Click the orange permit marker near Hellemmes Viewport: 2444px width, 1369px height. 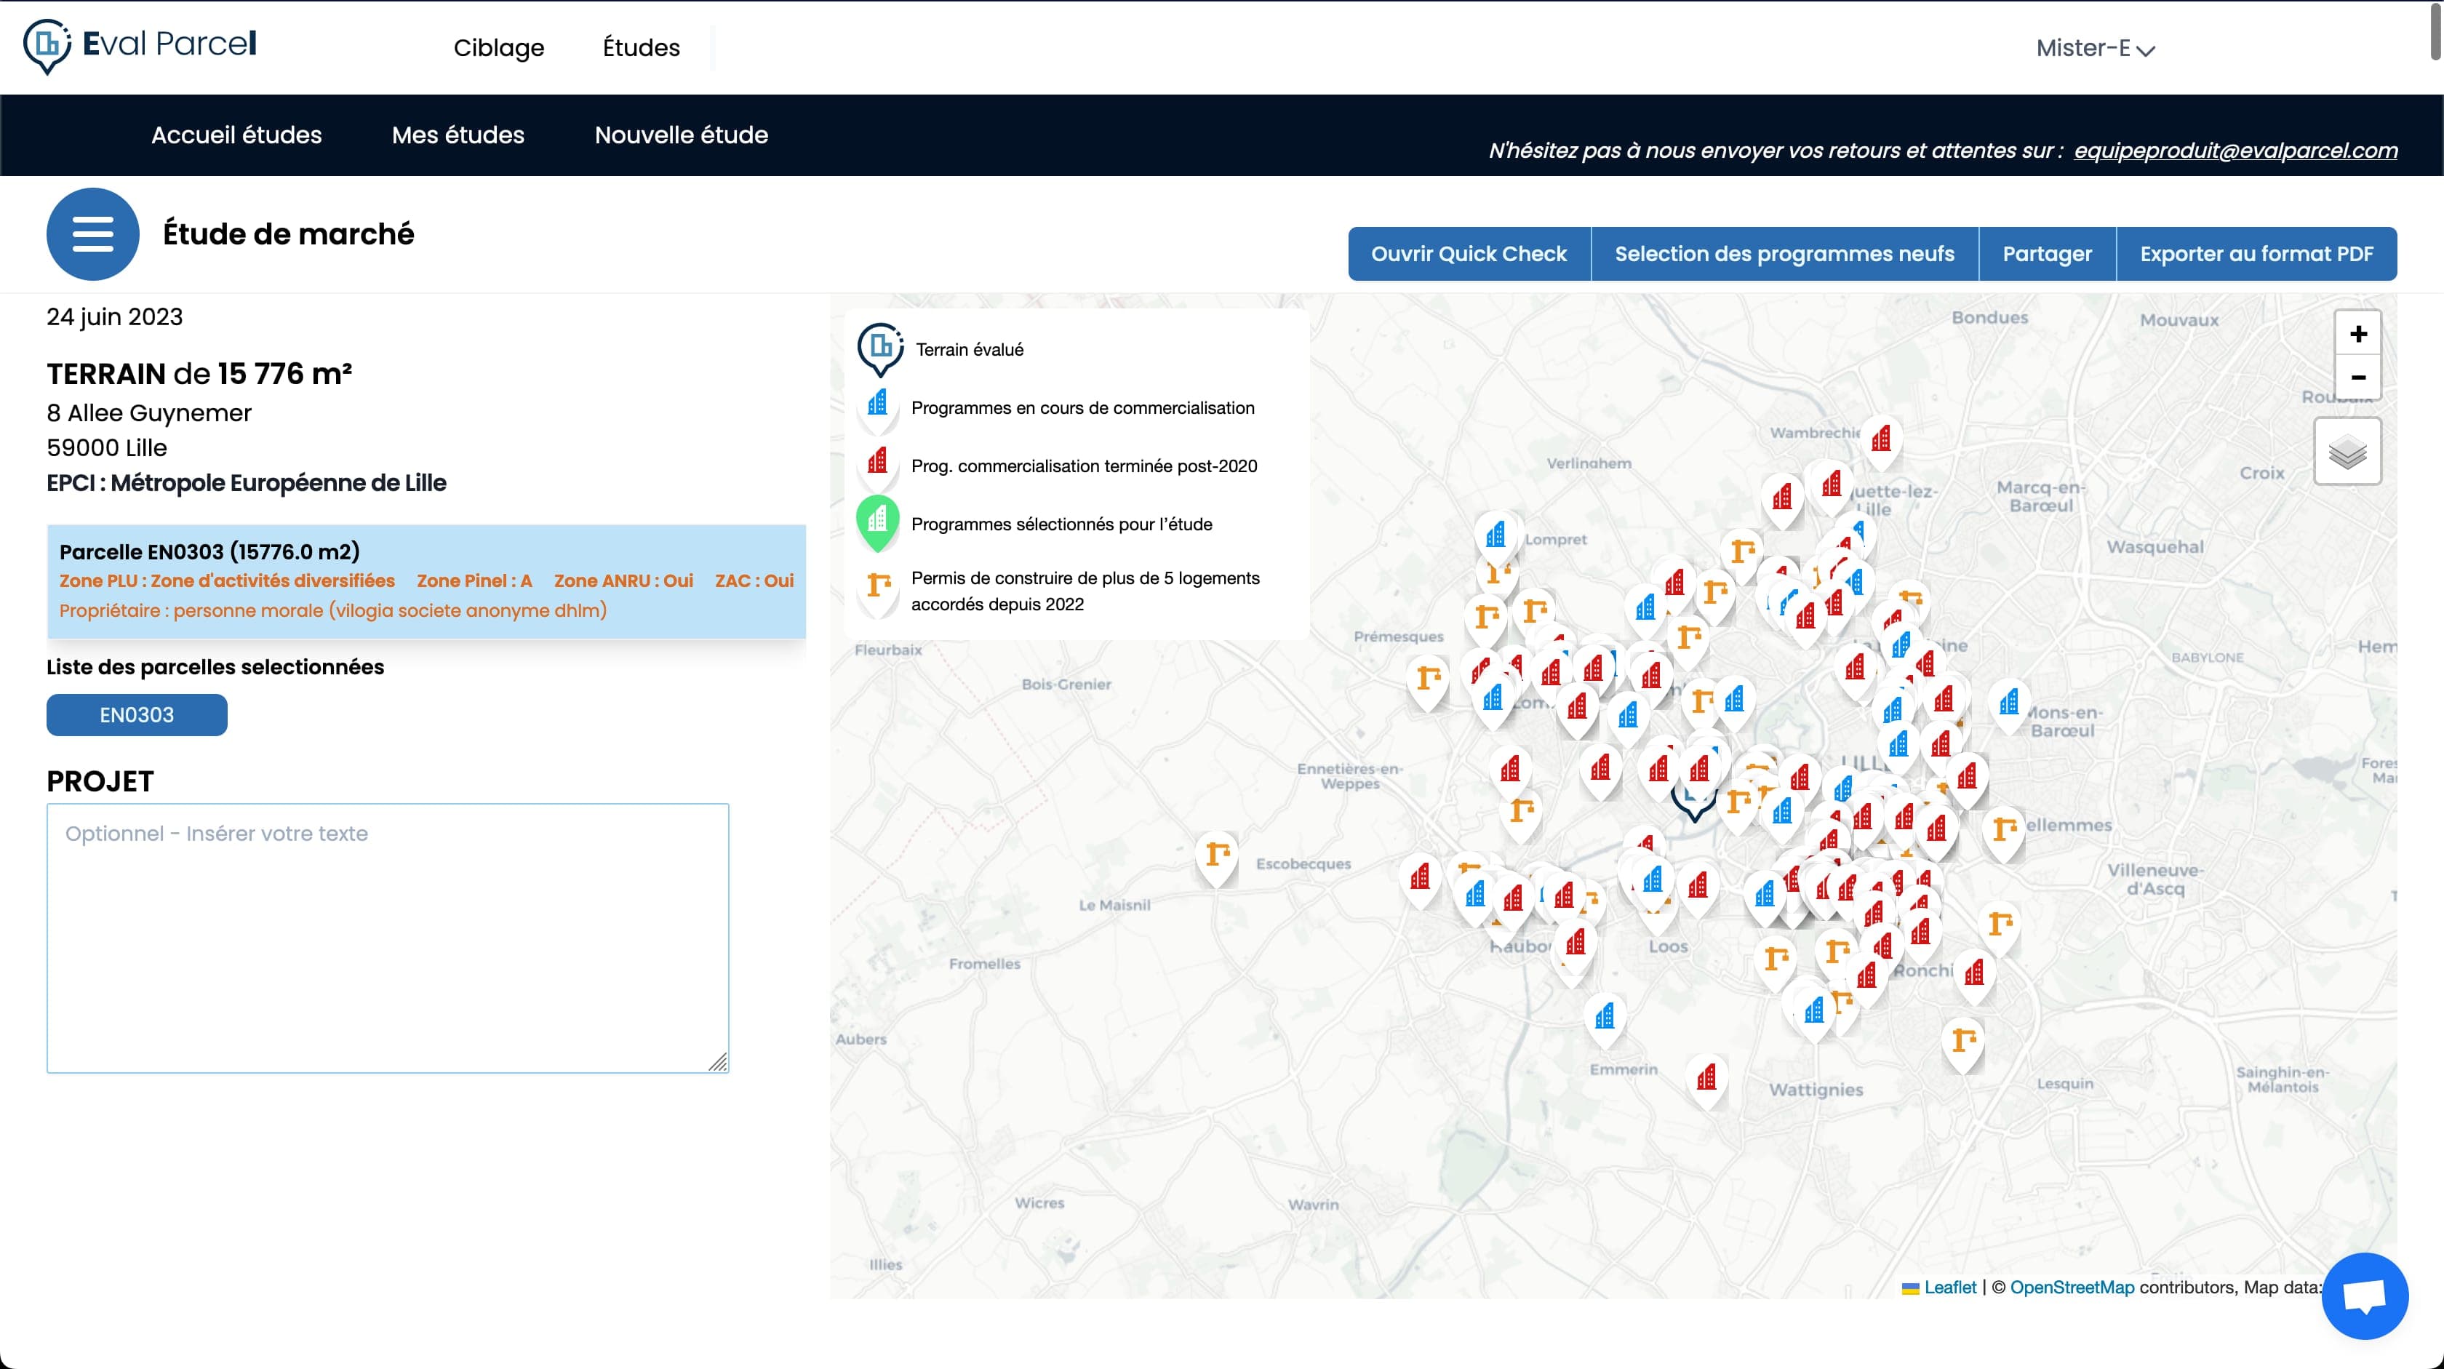pyautogui.click(x=2002, y=830)
